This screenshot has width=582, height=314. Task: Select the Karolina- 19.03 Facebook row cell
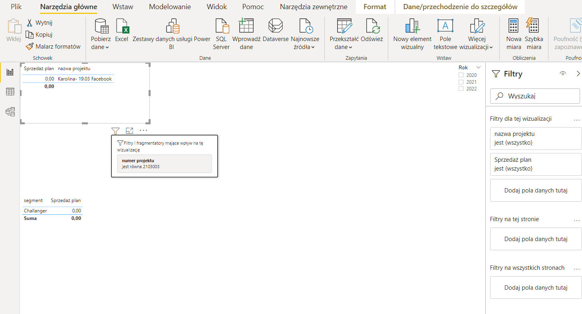pos(85,79)
